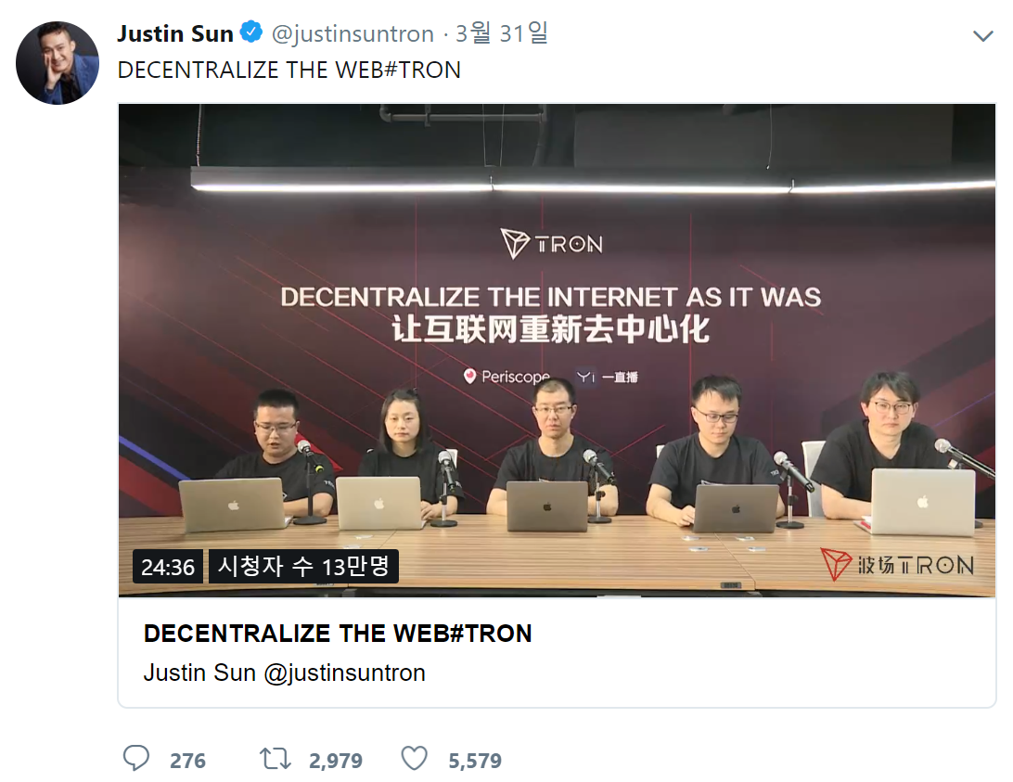Open Justin Sun's profile avatar

pos(58,63)
